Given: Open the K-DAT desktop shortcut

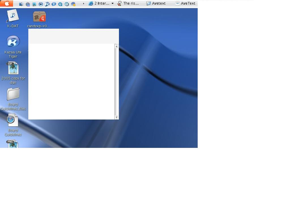Looking at the screenshot, I should 13,18.
